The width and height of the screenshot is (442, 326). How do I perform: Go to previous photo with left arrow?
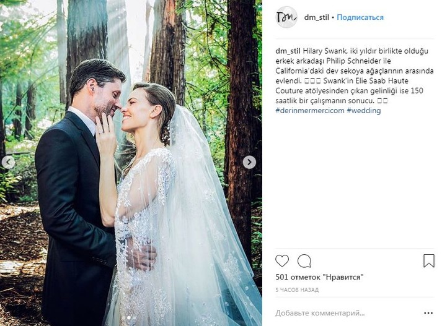click(x=9, y=162)
